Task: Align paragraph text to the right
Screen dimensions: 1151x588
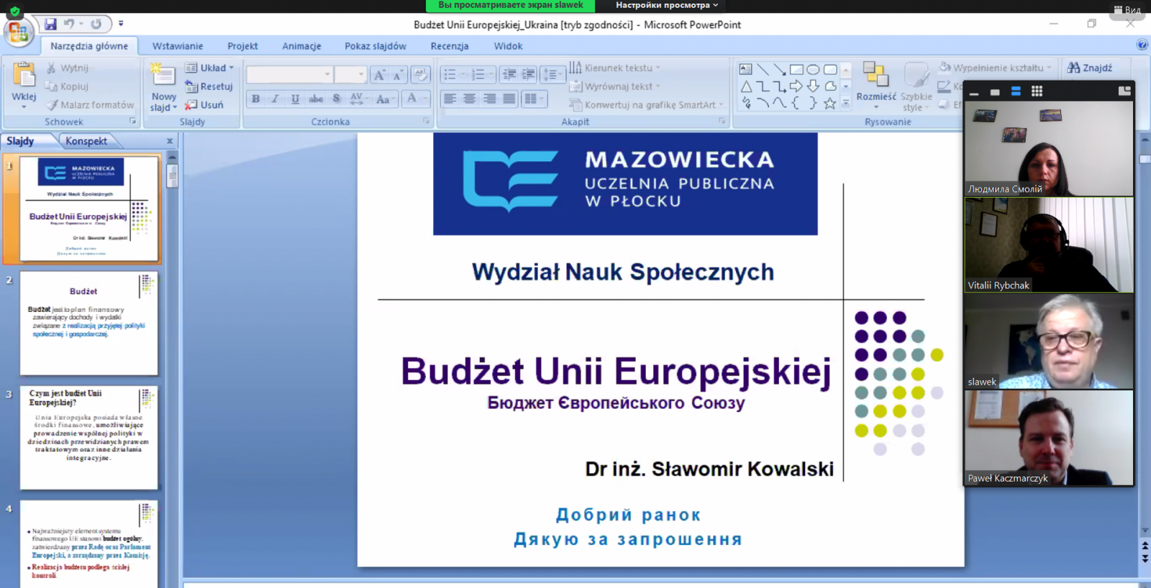Action: (x=489, y=98)
